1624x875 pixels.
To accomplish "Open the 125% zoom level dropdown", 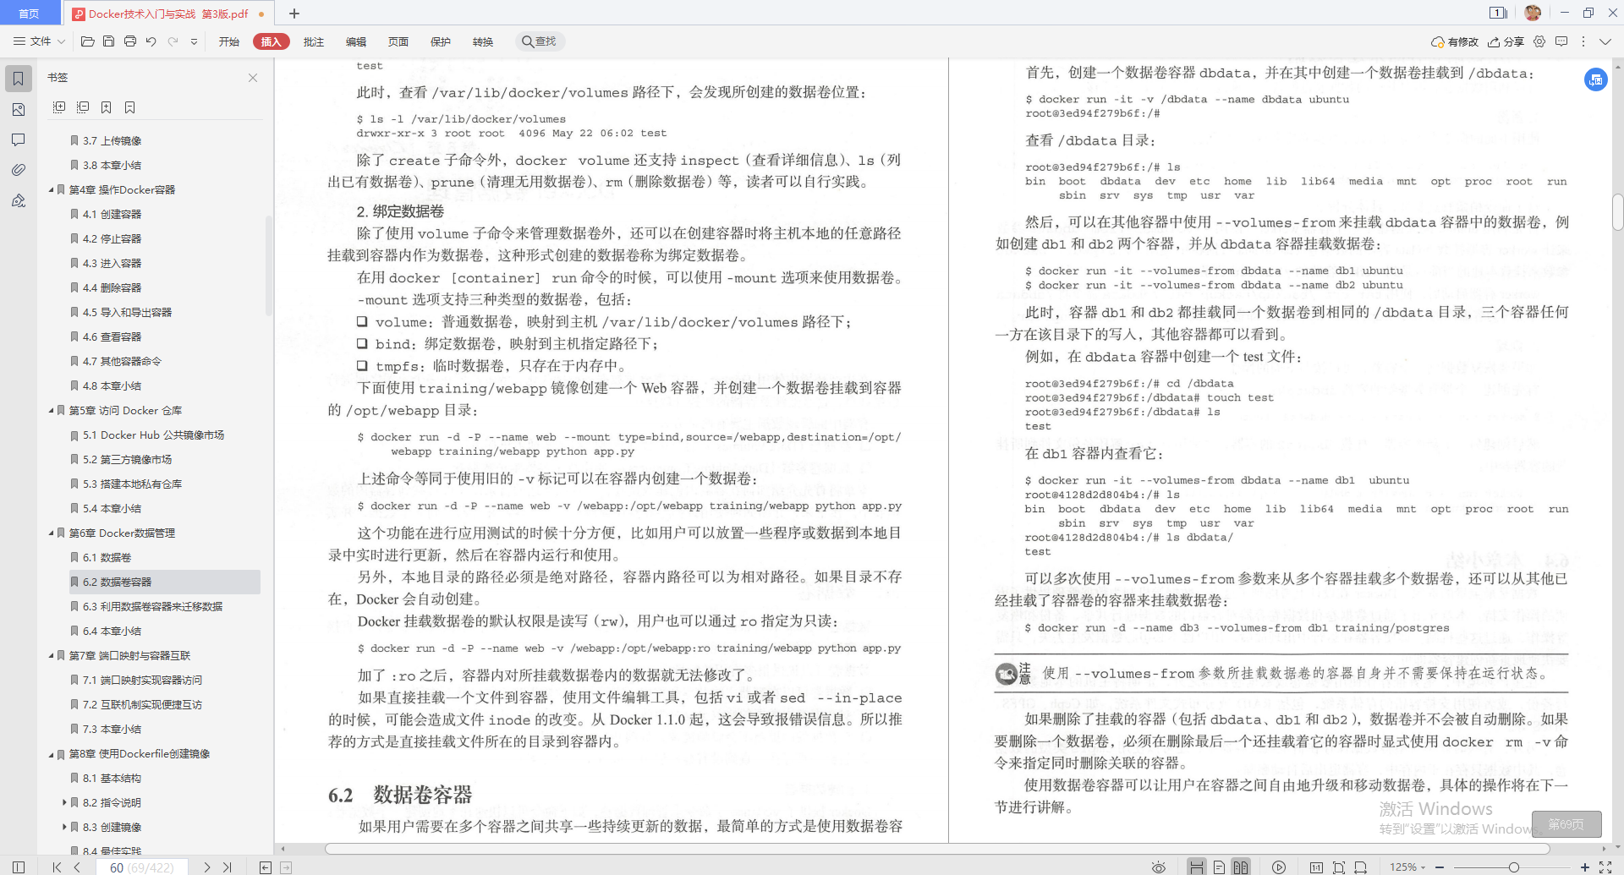I will [1407, 867].
